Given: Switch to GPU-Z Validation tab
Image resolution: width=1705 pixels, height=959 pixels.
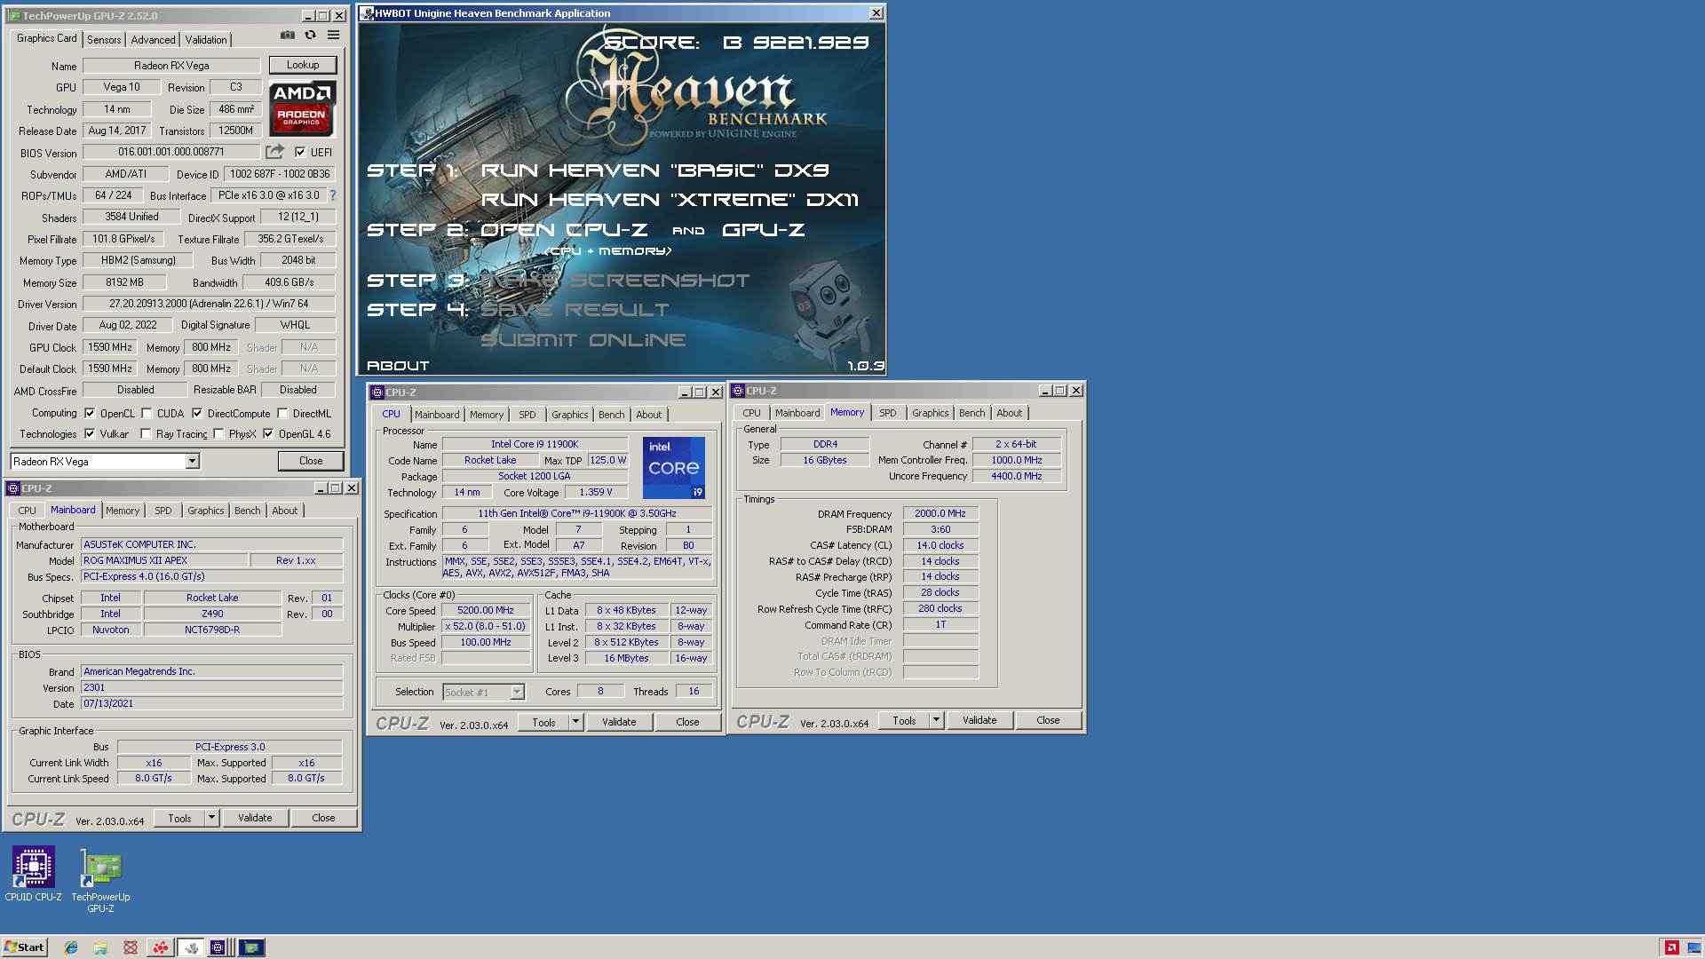Looking at the screenshot, I should click(x=206, y=40).
